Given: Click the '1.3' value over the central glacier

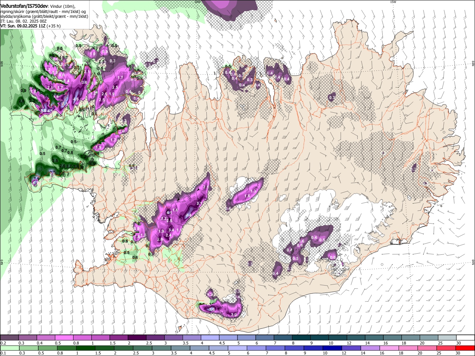Looking at the screenshot, I should coord(253,191).
